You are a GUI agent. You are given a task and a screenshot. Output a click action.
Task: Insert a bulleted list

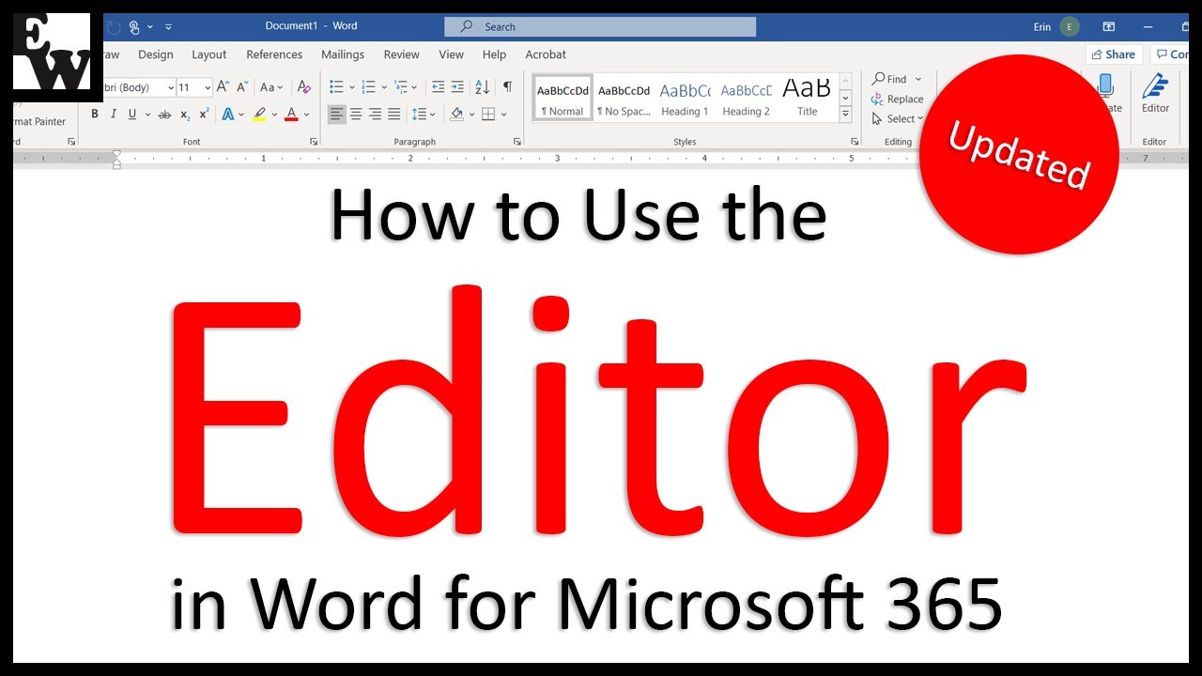point(336,86)
